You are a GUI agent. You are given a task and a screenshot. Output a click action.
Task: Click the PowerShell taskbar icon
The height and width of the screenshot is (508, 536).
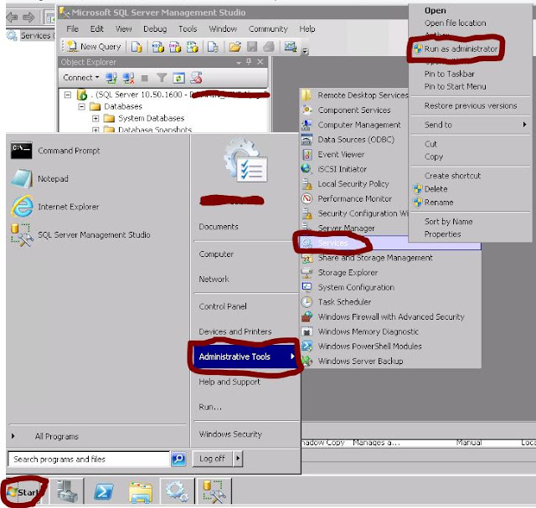tap(104, 492)
